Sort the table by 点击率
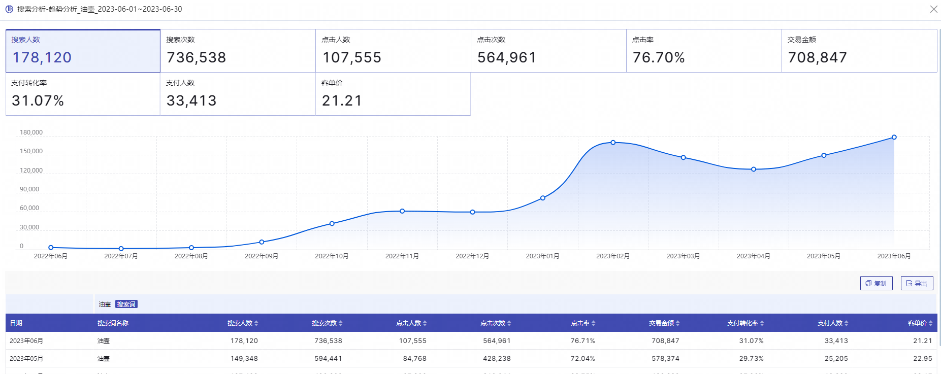 594,323
